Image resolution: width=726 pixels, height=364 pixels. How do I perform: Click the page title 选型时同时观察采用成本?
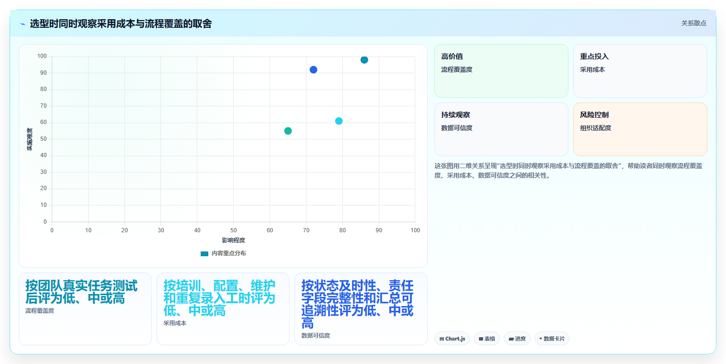[x=121, y=23]
